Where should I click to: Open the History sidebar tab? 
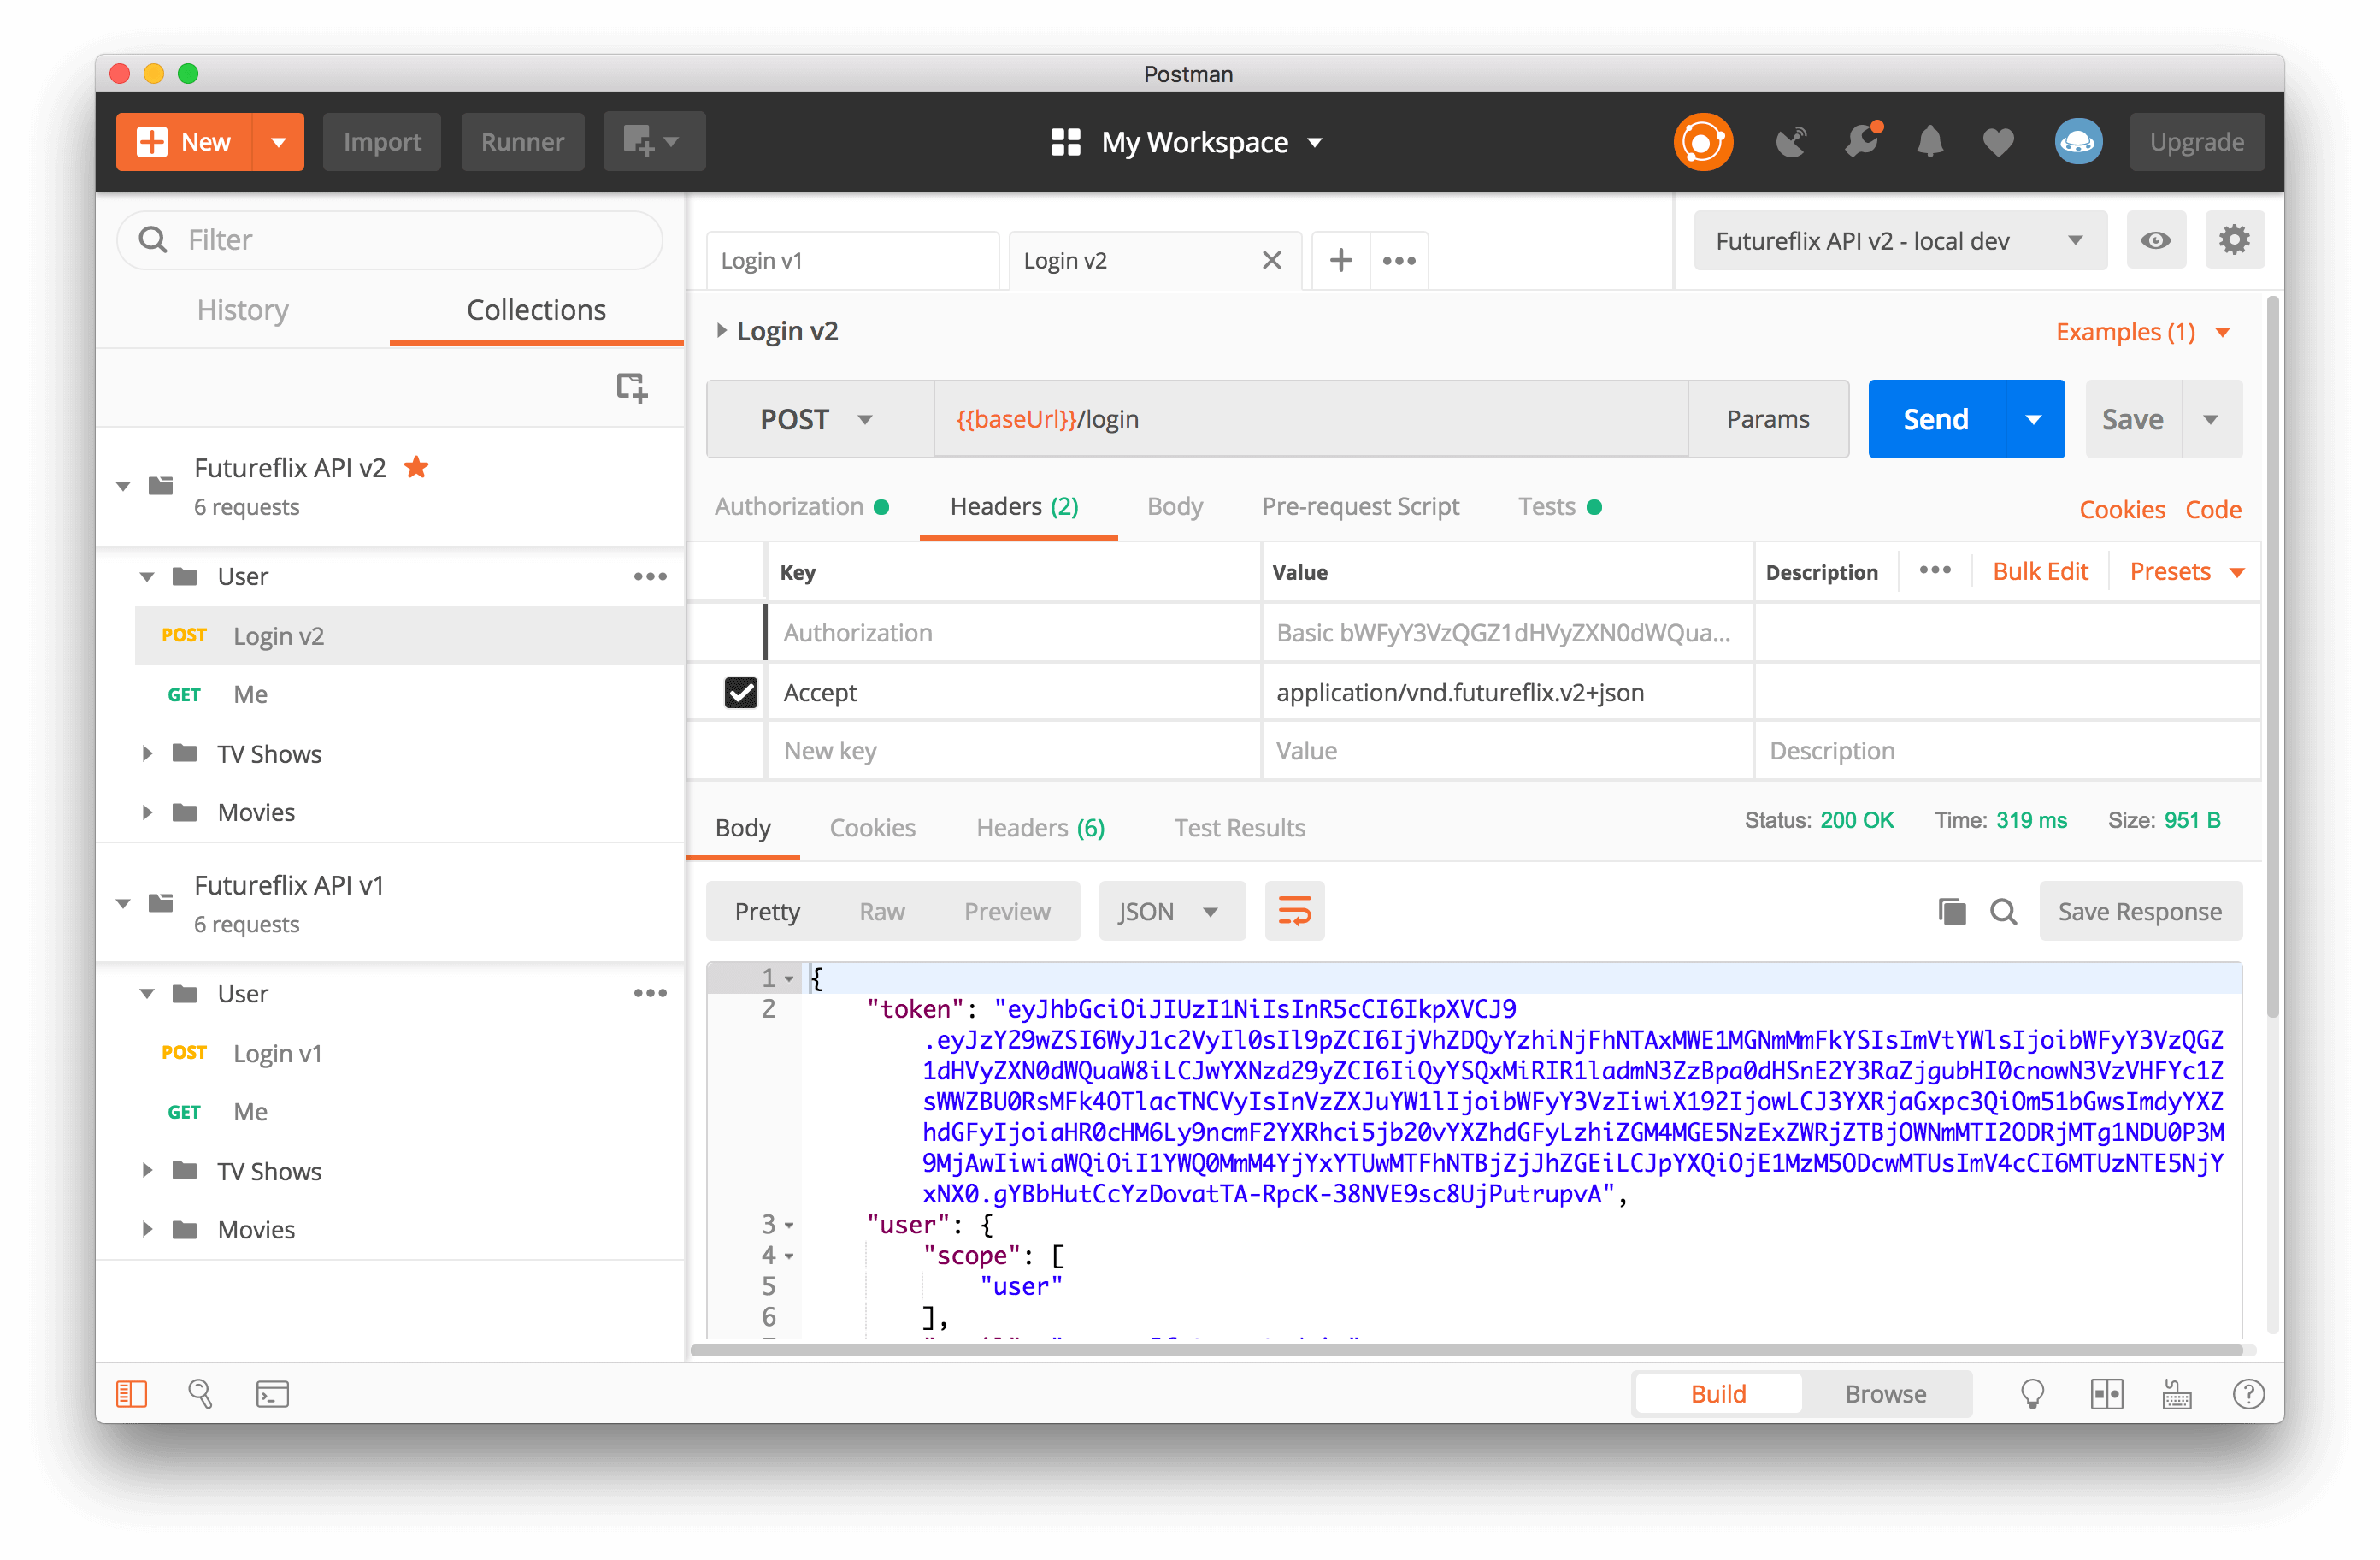click(x=243, y=310)
